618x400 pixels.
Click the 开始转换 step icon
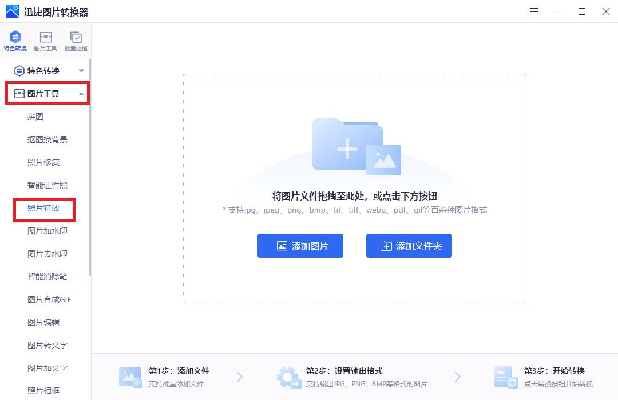click(506, 377)
